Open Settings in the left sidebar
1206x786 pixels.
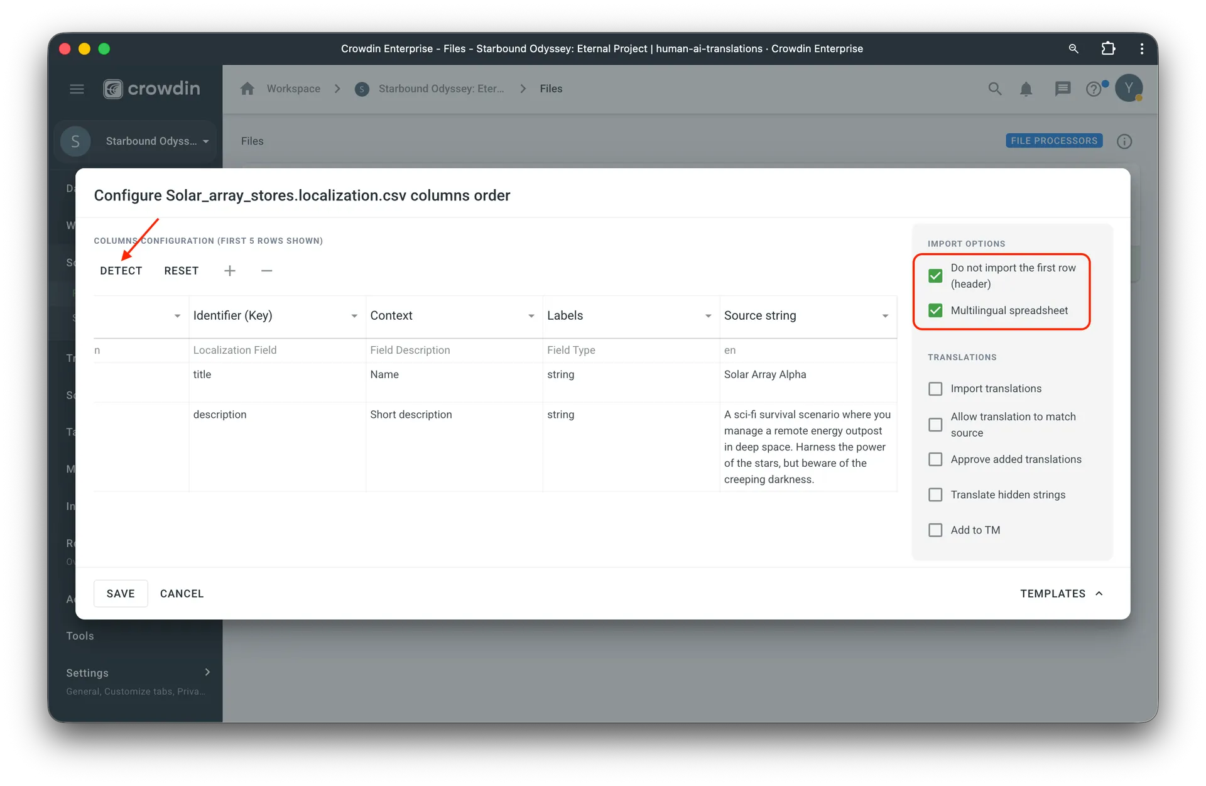86,672
